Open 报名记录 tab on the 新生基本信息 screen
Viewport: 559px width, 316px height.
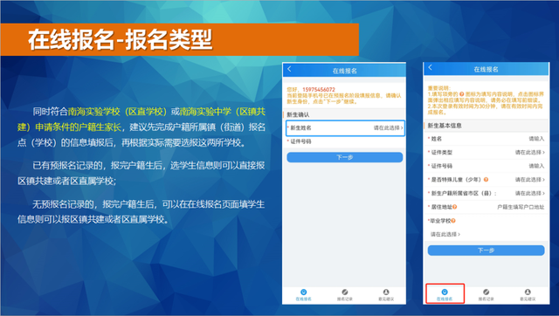[x=486, y=295]
